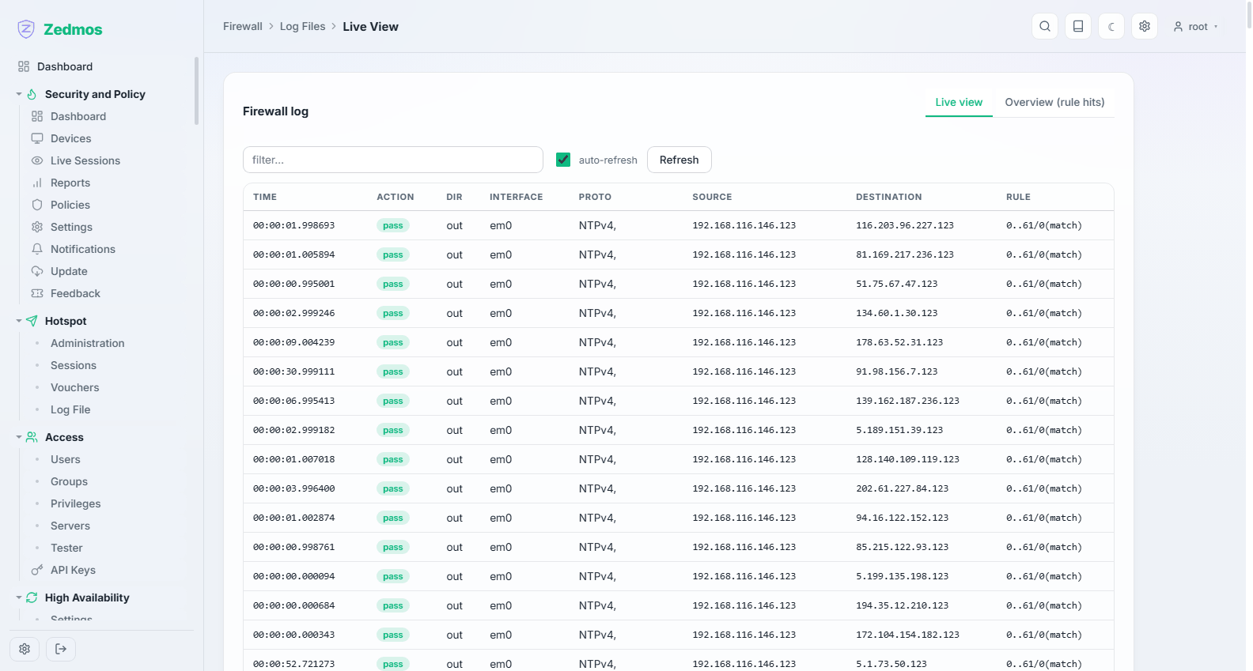Viewport: 1253px width, 671px height.
Task: Open the documentation book icon
Action: click(x=1078, y=26)
